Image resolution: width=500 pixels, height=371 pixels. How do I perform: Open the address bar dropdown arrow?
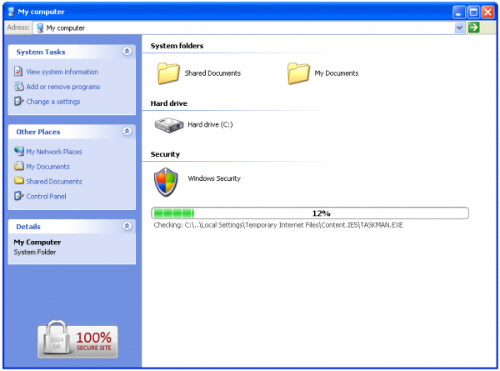(x=459, y=28)
